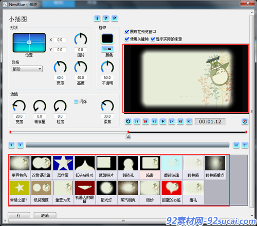Image resolution: width=257 pixels, height=226 pixels.
Task: Click the X position input field
Action: 60,40
